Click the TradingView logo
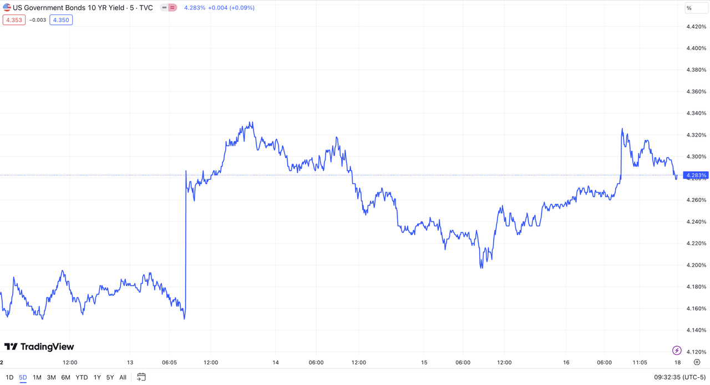The height and width of the screenshot is (385, 710). (x=39, y=347)
